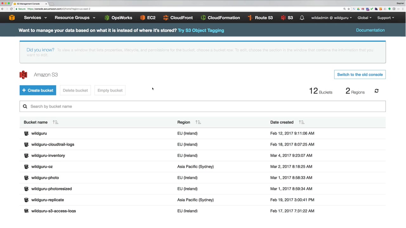
Task: Open the wildguru-inventory bucket
Action: pos(48,155)
